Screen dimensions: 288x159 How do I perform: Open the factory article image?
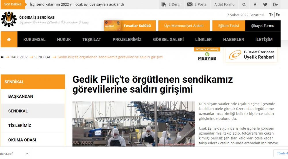134,124
